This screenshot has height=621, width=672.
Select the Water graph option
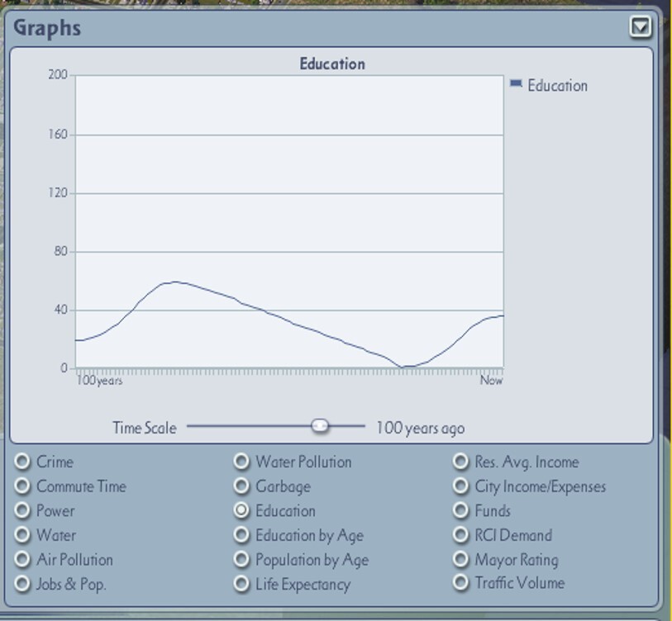point(23,535)
